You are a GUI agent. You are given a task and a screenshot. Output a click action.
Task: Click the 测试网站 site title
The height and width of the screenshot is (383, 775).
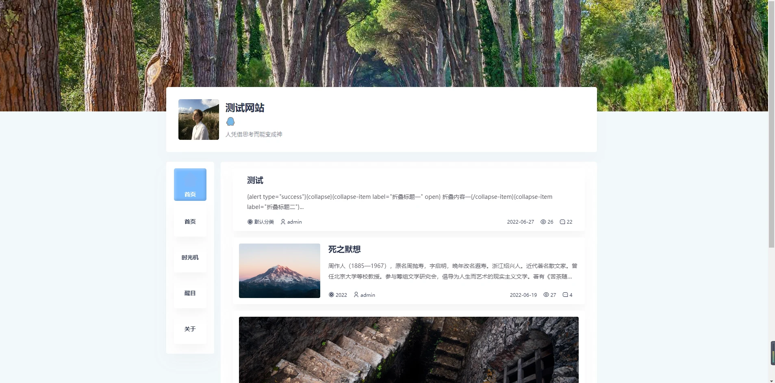[245, 108]
